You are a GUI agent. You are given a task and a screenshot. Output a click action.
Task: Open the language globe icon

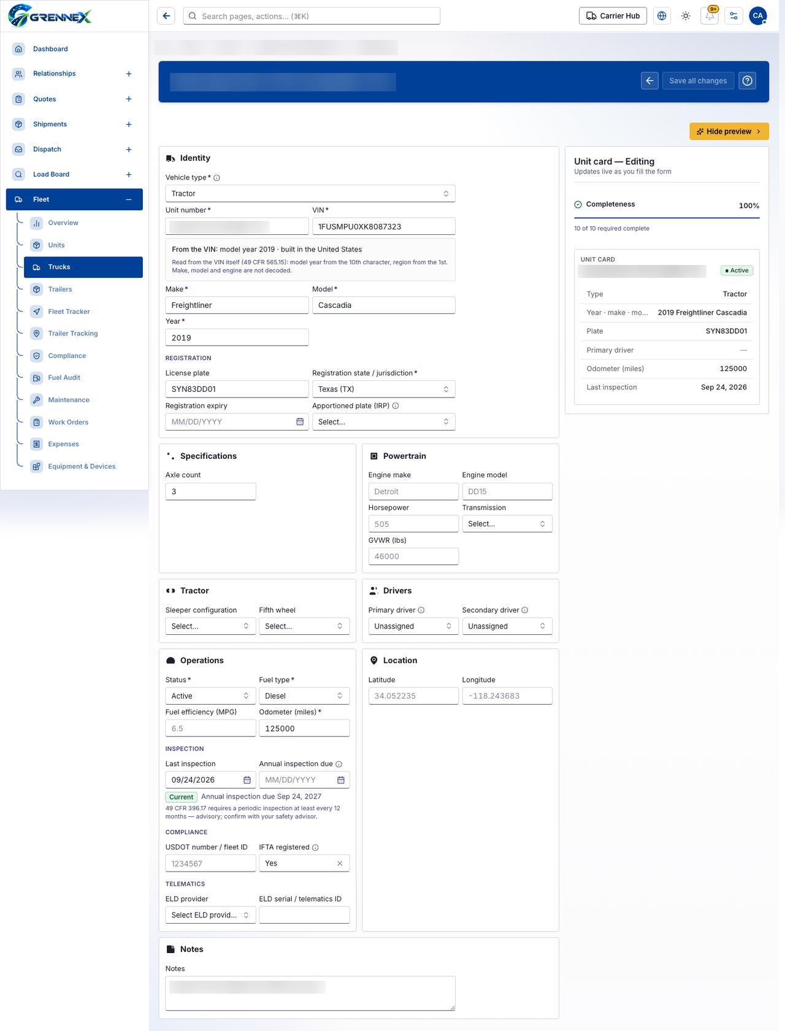point(662,16)
